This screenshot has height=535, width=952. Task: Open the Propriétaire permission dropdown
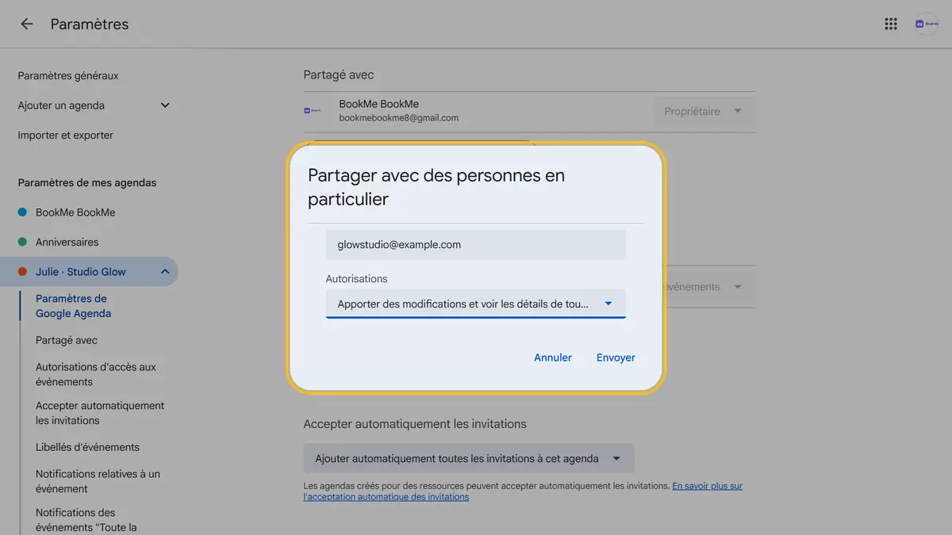click(704, 112)
